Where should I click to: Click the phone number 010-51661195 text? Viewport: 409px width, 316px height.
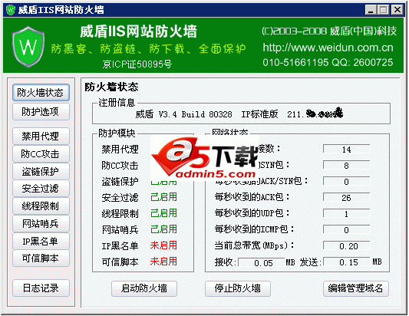click(x=295, y=63)
